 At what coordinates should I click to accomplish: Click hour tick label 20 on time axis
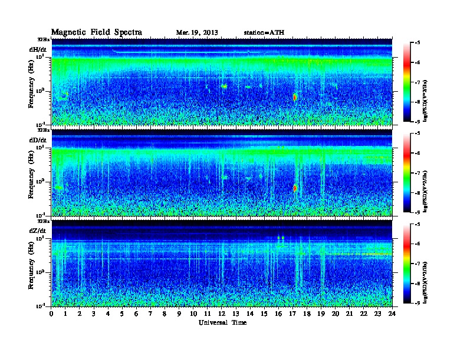pyautogui.click(x=336, y=314)
